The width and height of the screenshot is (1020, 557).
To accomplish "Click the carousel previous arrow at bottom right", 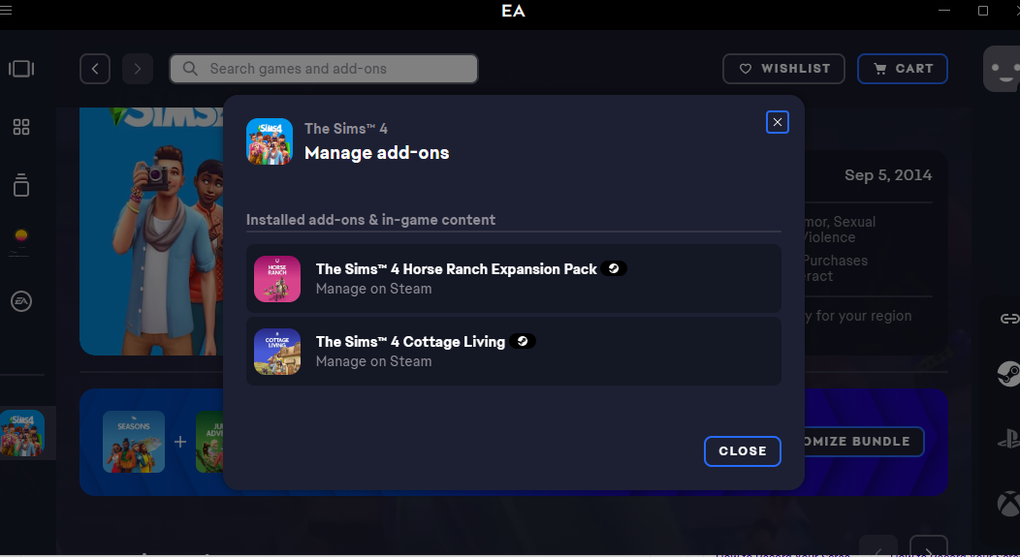I will [878, 546].
